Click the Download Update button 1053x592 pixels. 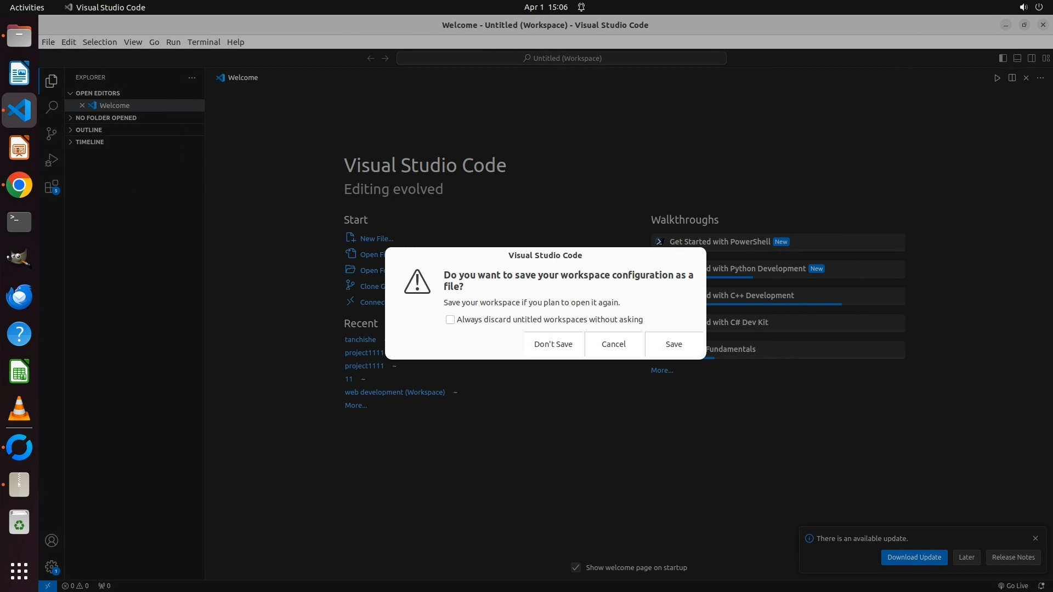tap(914, 557)
